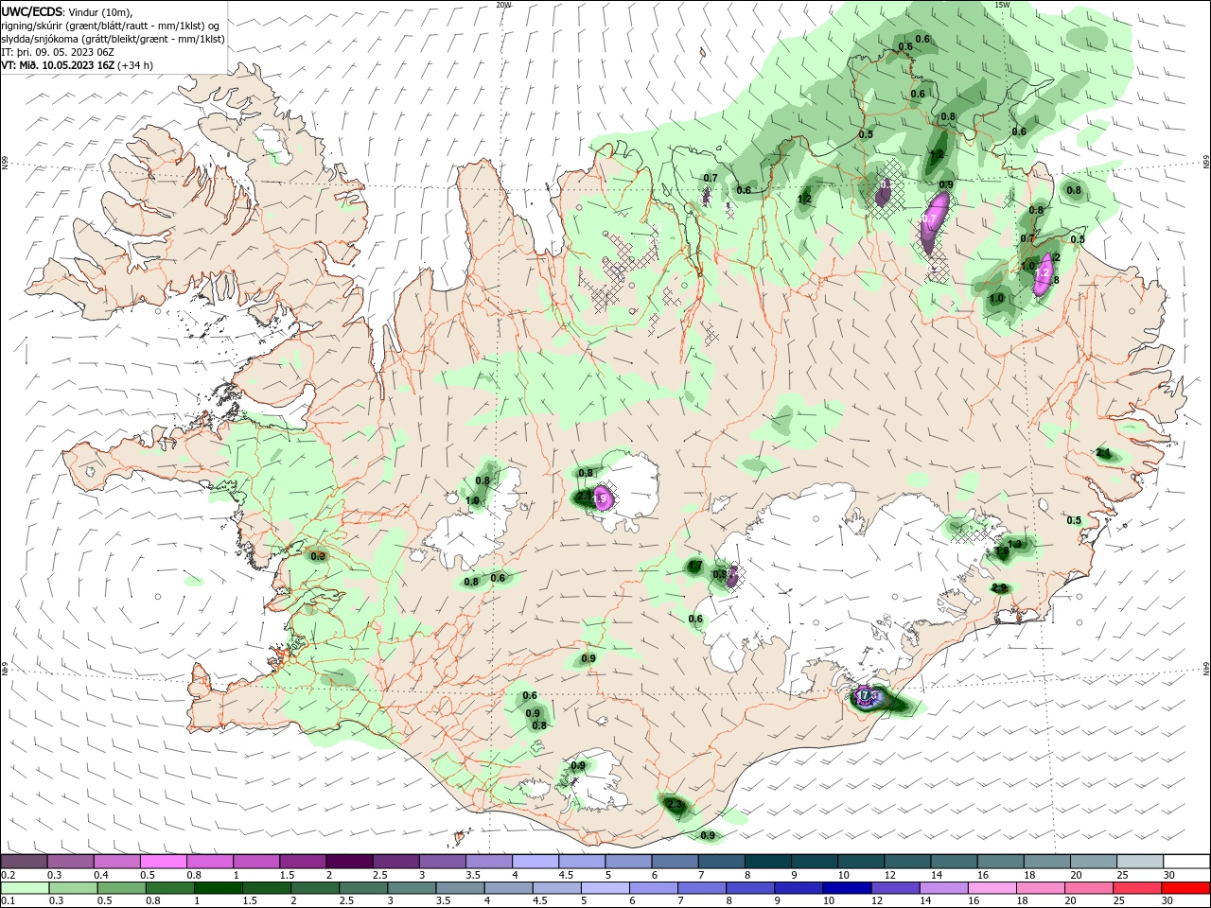Screen dimensions: 1211x908
Task: Select the 'VT: Mið. 10.05.2023 16Z (+34 h)' line
Action: tap(77, 65)
